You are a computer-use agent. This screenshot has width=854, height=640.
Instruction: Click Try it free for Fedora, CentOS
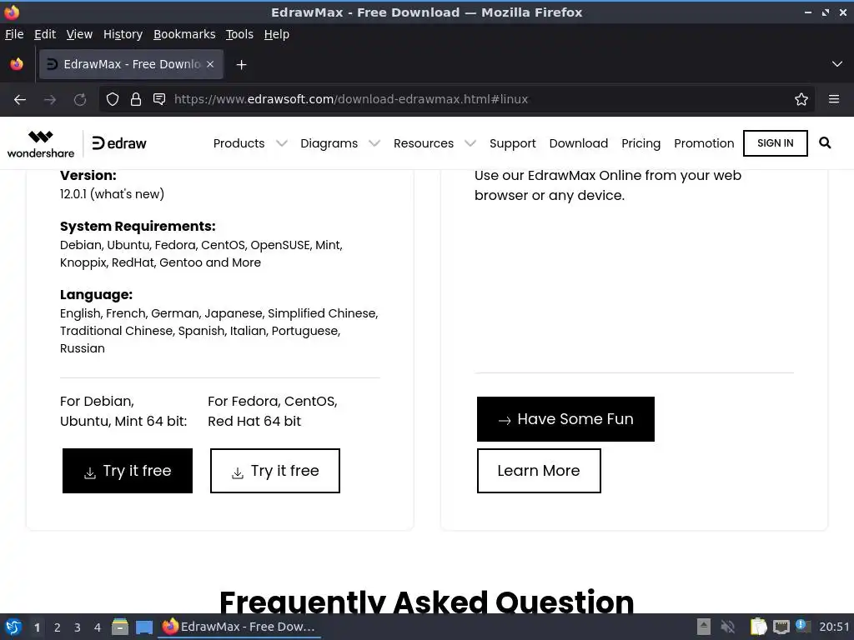pos(275,471)
